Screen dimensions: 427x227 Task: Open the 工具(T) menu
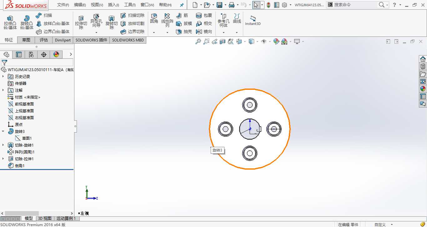click(x=130, y=5)
